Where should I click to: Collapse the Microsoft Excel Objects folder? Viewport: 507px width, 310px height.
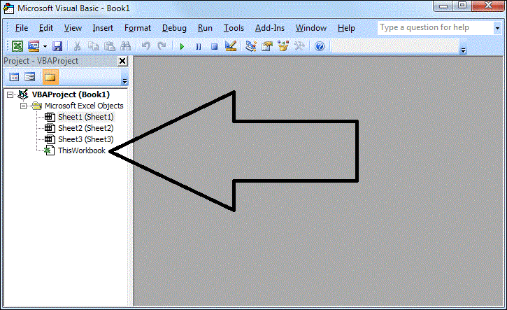(x=23, y=106)
